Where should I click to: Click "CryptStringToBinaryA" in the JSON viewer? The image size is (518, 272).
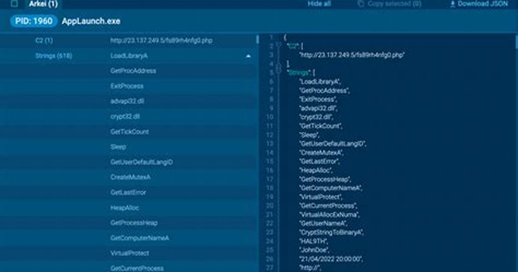pos(331,232)
